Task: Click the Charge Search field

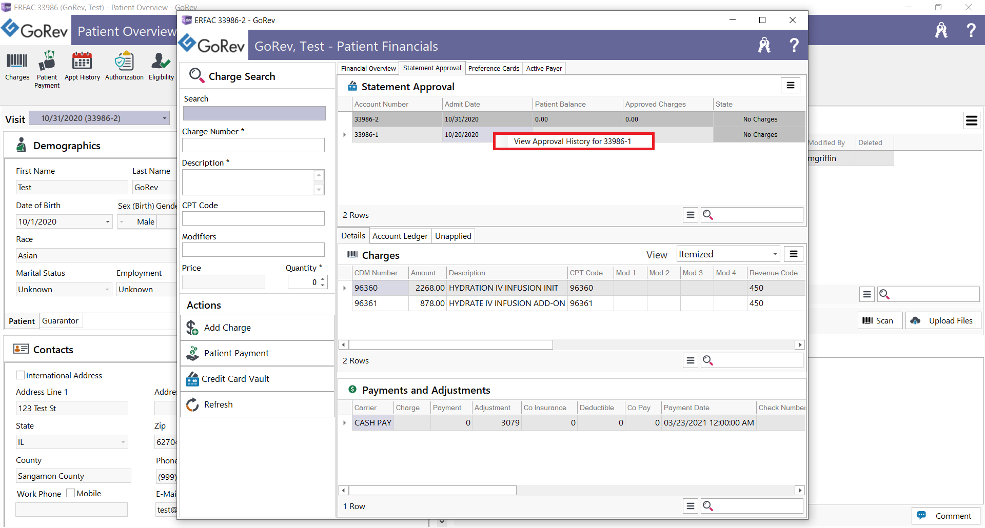Action: (254, 113)
